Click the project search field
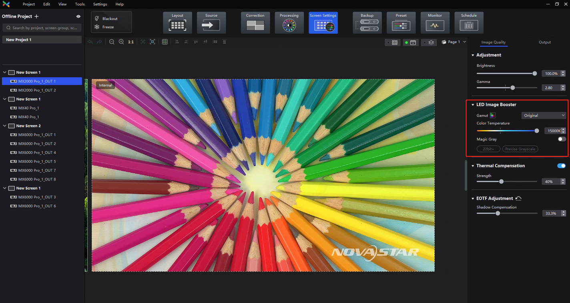Viewport: 570px width, 303px height. (x=42, y=28)
